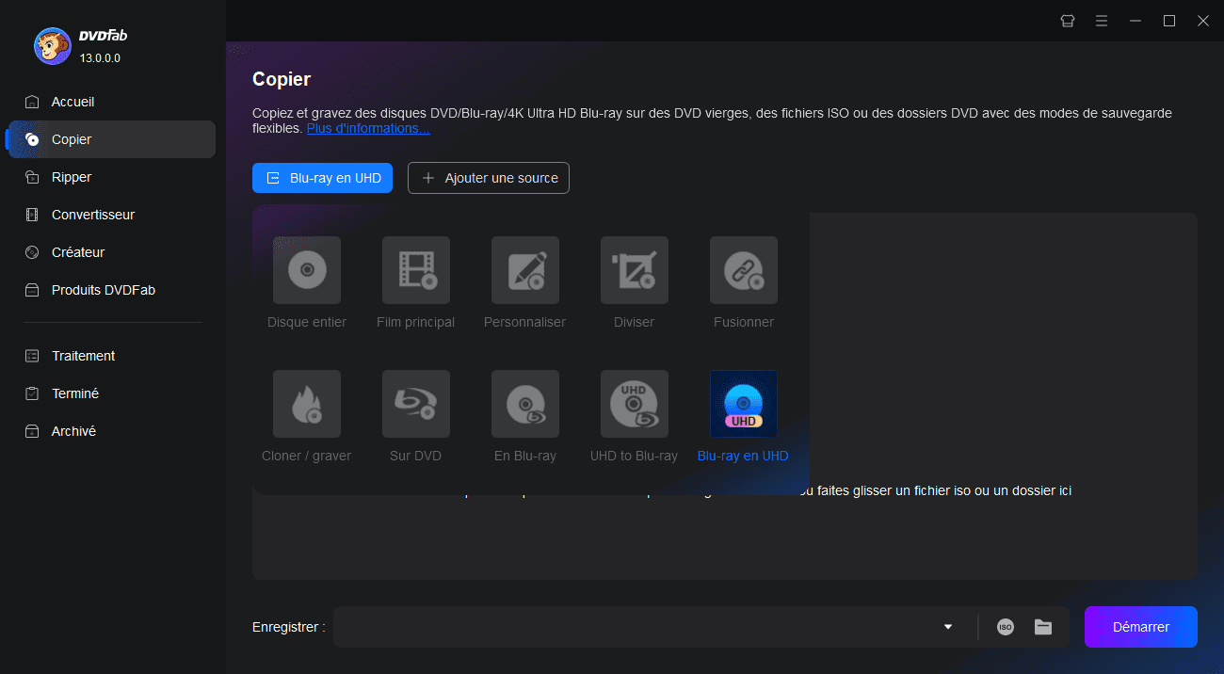Open the folder output icon
Screen dimensions: 1224x674
tap(1043, 627)
